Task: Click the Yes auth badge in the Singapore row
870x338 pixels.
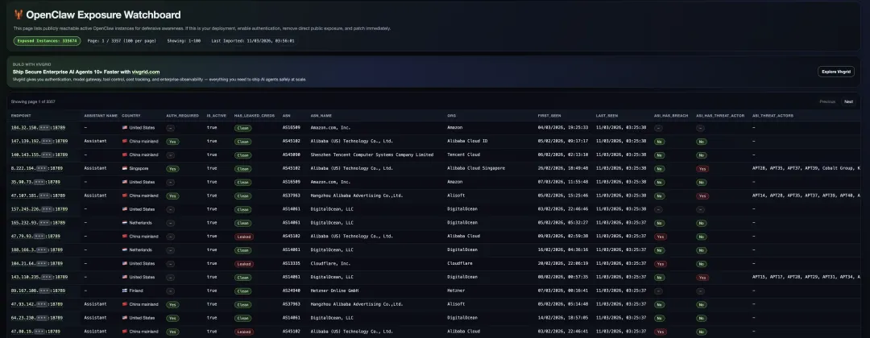Action: point(172,169)
